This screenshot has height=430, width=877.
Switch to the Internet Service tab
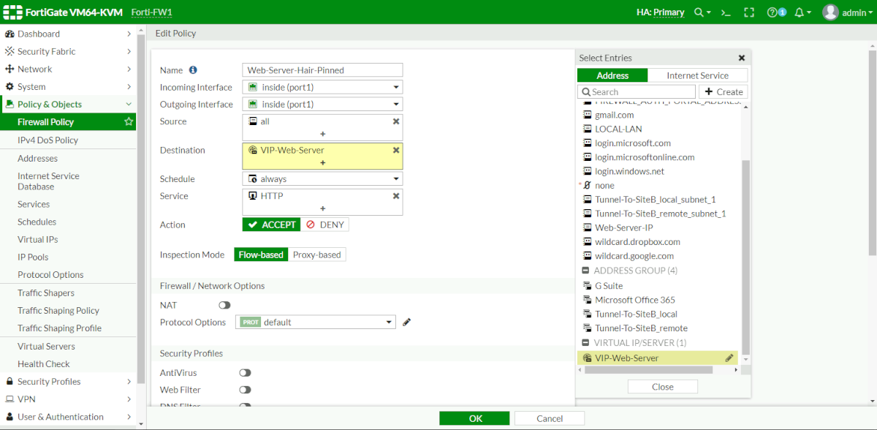click(x=698, y=75)
